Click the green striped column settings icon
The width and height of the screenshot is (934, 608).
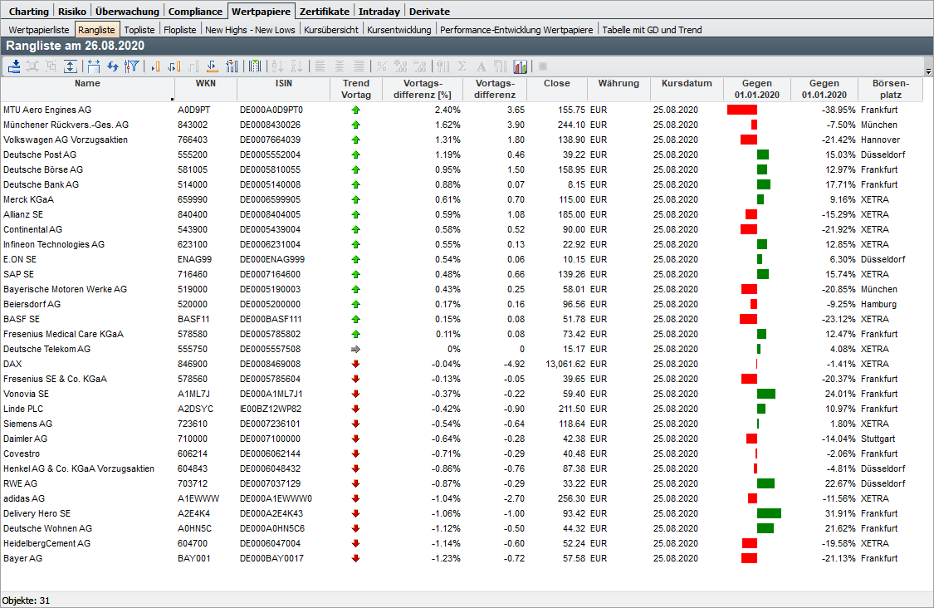[255, 66]
